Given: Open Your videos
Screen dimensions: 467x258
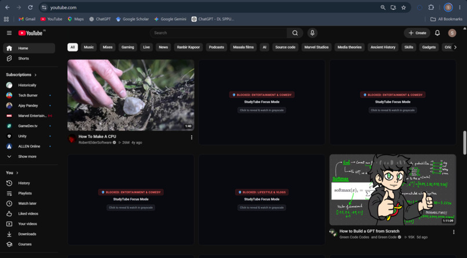Looking at the screenshot, I should point(29,224).
